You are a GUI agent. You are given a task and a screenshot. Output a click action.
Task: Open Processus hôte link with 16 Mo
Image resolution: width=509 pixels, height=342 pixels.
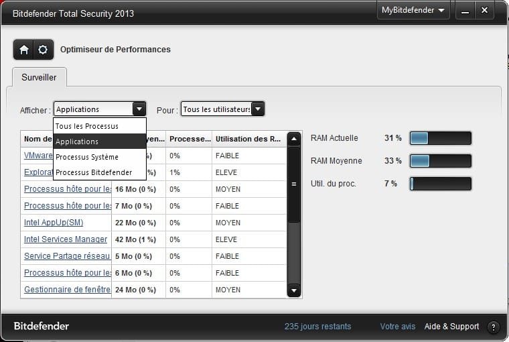pyautogui.click(x=68, y=189)
